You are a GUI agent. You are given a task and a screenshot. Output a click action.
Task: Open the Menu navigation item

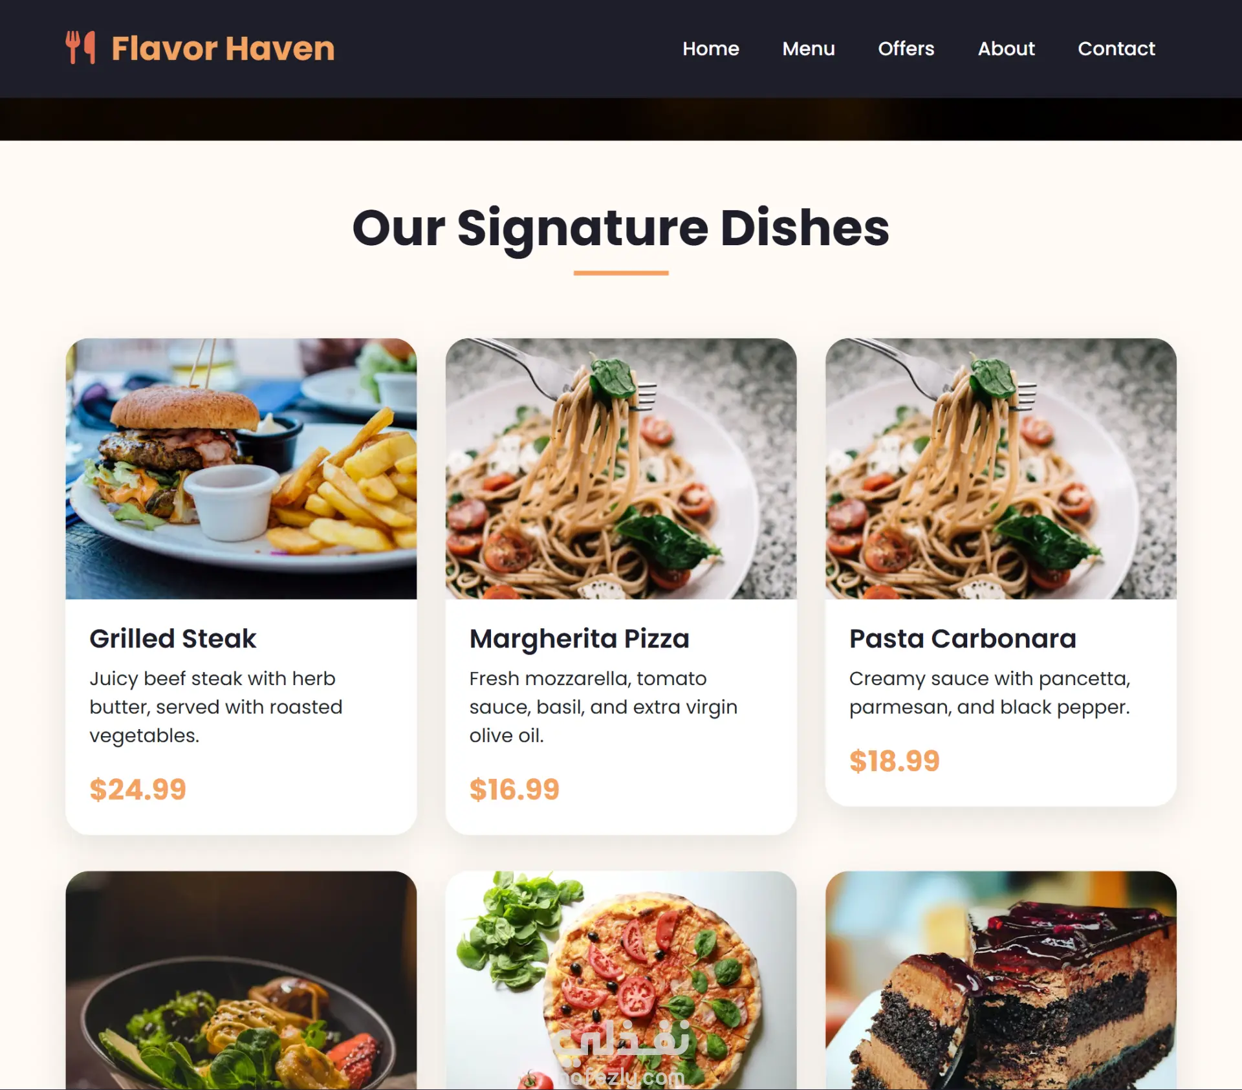[x=809, y=49]
